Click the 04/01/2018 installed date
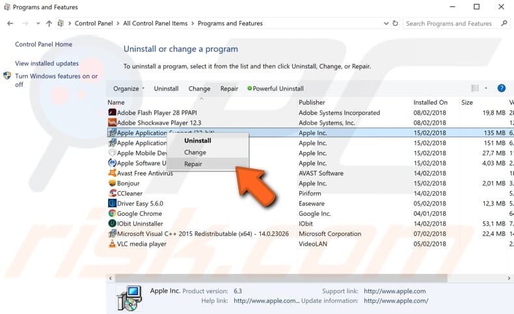This screenshot has width=514, height=314. 430,213
